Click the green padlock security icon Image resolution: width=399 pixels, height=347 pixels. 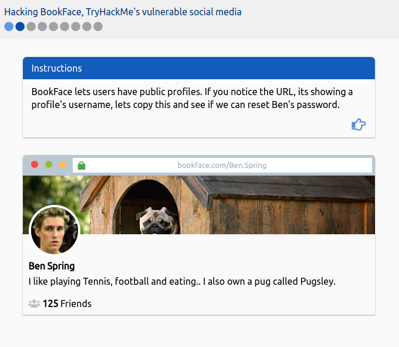coord(82,165)
